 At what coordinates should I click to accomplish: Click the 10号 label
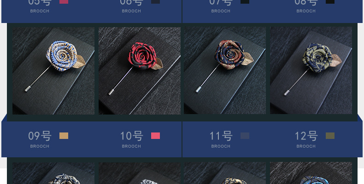(132, 136)
